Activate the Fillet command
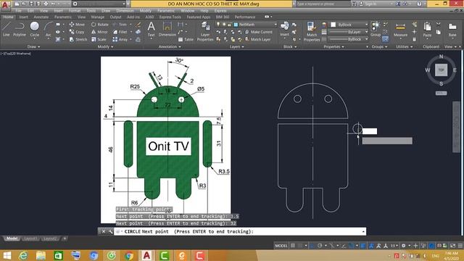 (x=120, y=32)
